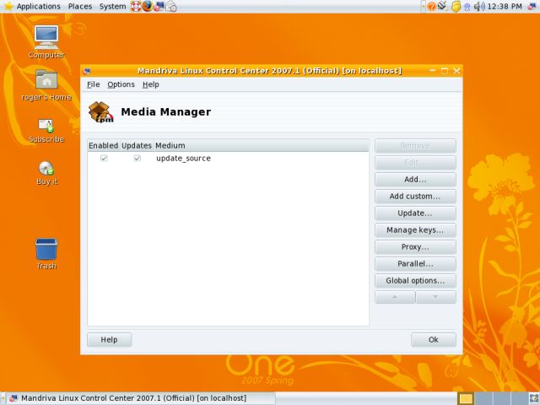Open Proxy... settings
540x405 pixels.
click(x=415, y=247)
